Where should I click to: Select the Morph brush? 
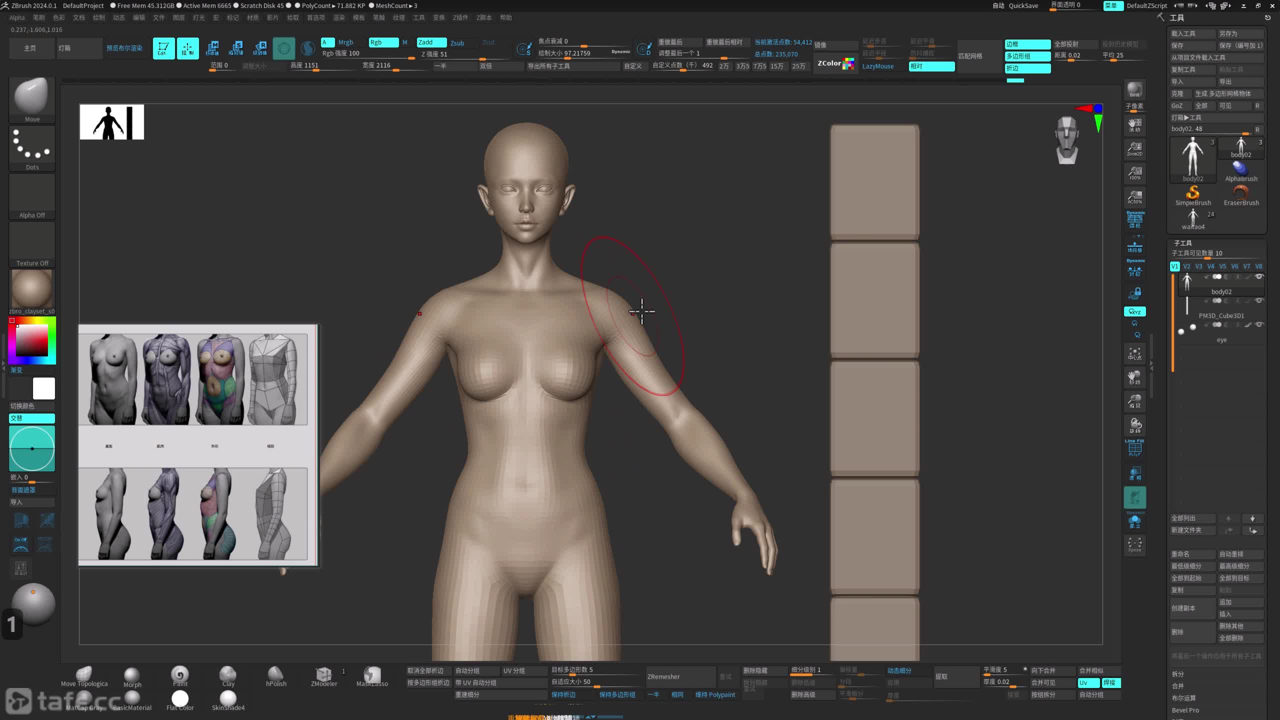(132, 677)
